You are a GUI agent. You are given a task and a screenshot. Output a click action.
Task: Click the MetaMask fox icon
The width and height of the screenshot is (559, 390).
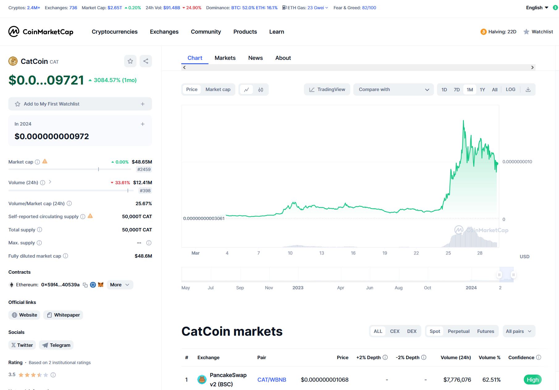tap(101, 285)
